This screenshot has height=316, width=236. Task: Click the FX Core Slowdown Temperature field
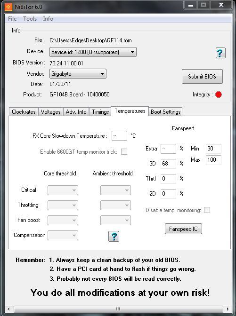pyautogui.click(x=119, y=135)
